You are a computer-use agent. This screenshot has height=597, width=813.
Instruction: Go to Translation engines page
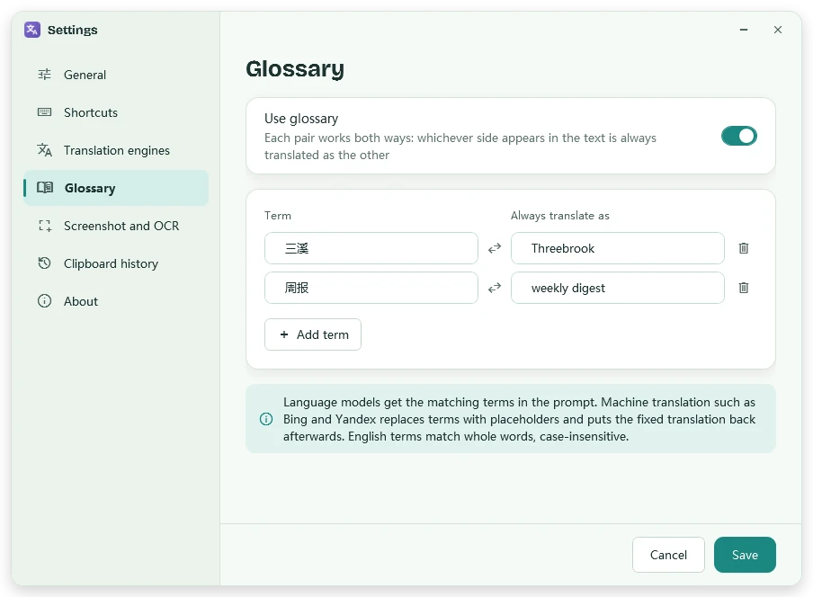116,150
